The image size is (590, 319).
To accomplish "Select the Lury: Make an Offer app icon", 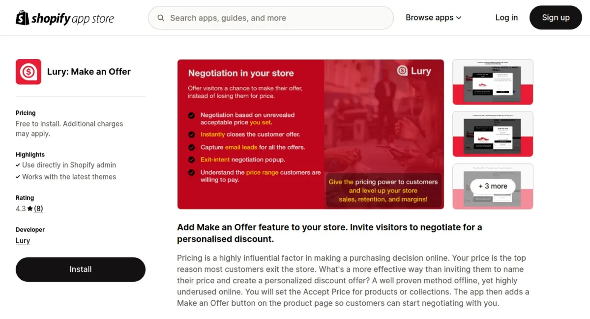I will (x=29, y=72).
